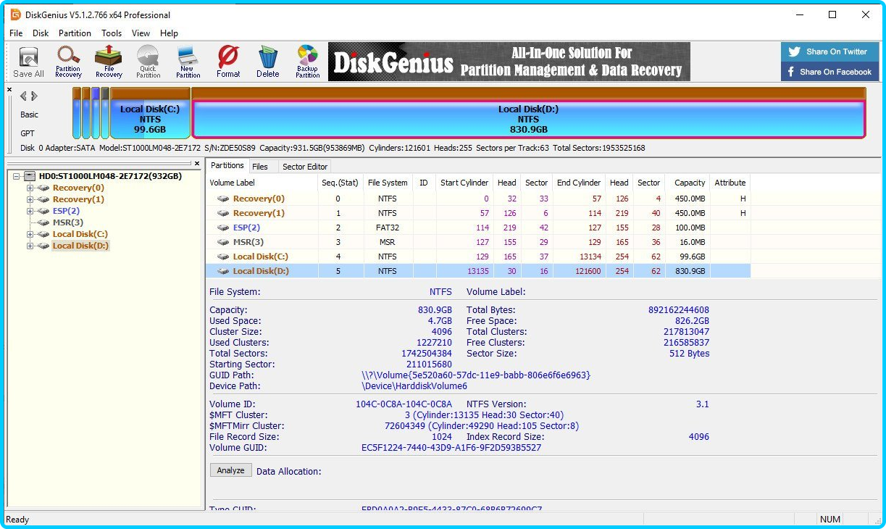Switch to the Sector Editor tab
This screenshot has width=886, height=529.
305,167
